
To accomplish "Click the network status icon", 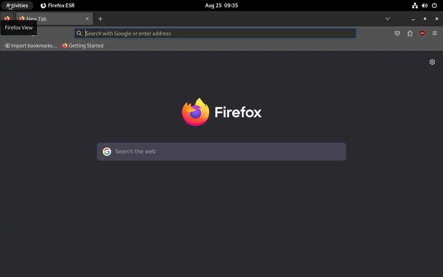I will (x=415, y=6).
